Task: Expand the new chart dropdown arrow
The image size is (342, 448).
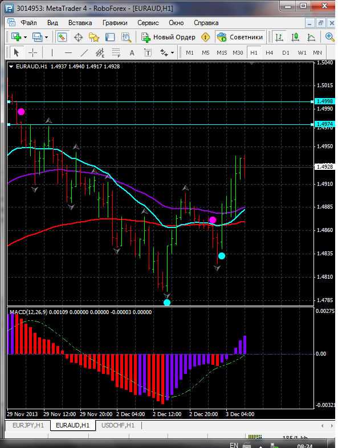Action: click(x=26, y=38)
